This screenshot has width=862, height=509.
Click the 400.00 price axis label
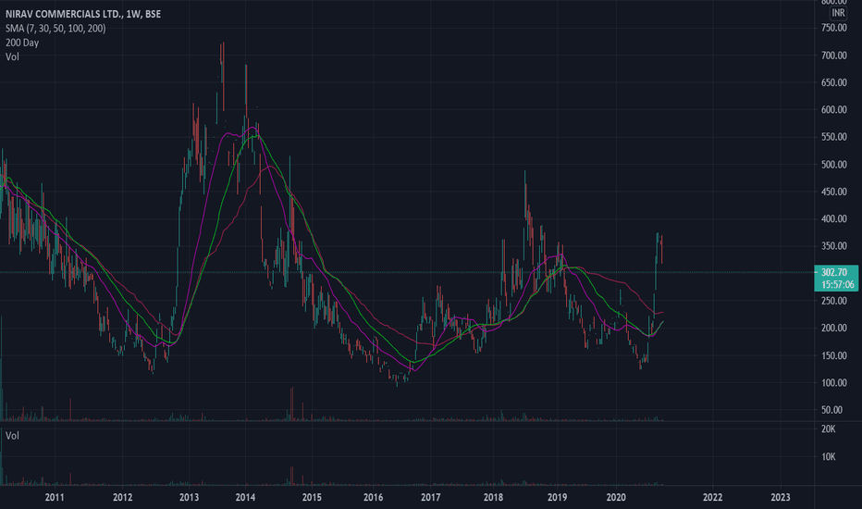834,219
